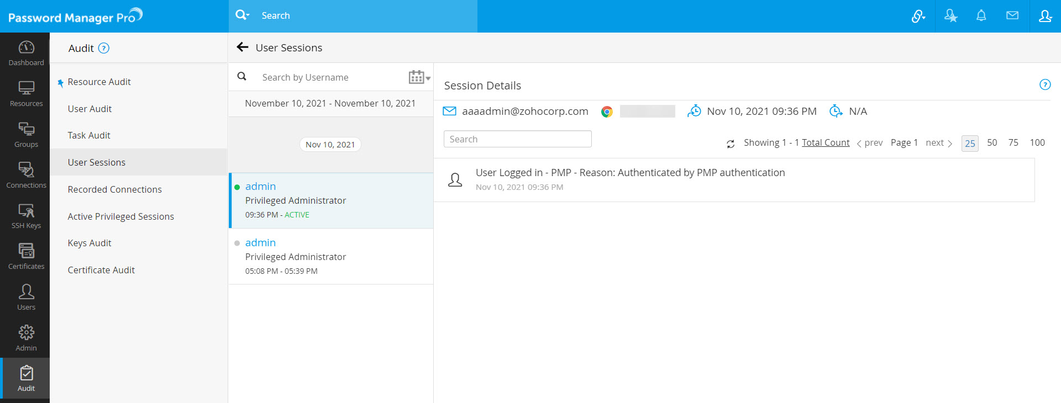Expand the top search filter dropdown
Screen dimensions: 1061x403
242,15
